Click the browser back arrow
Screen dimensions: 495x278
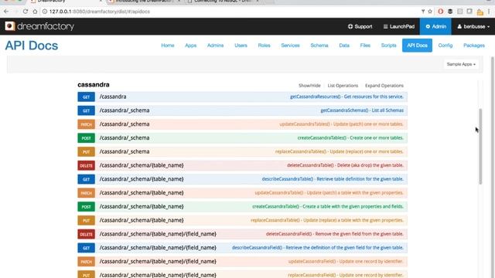point(6,12)
